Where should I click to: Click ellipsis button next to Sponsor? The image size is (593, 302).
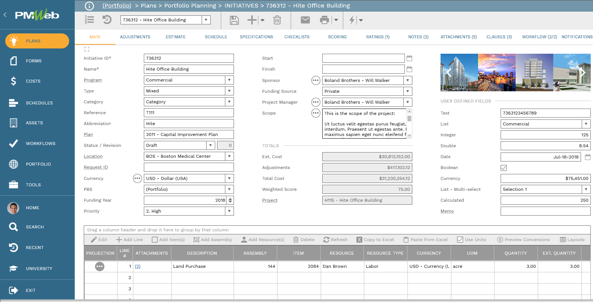(x=315, y=80)
